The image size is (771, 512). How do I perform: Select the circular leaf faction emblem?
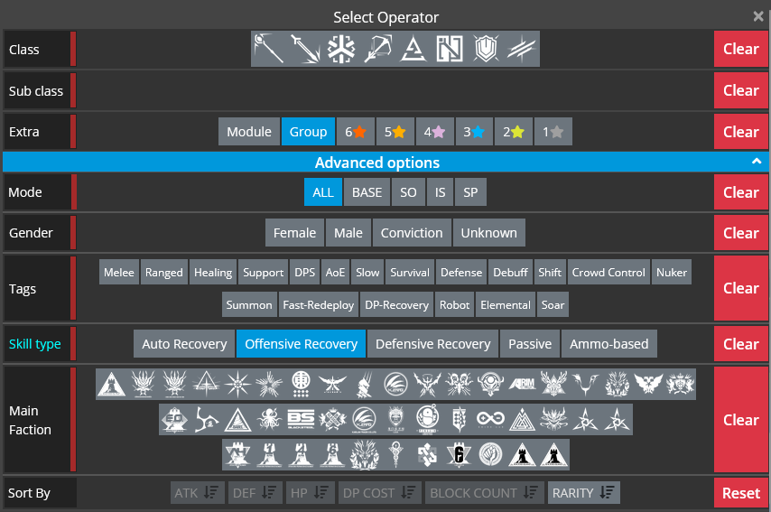(x=490, y=455)
